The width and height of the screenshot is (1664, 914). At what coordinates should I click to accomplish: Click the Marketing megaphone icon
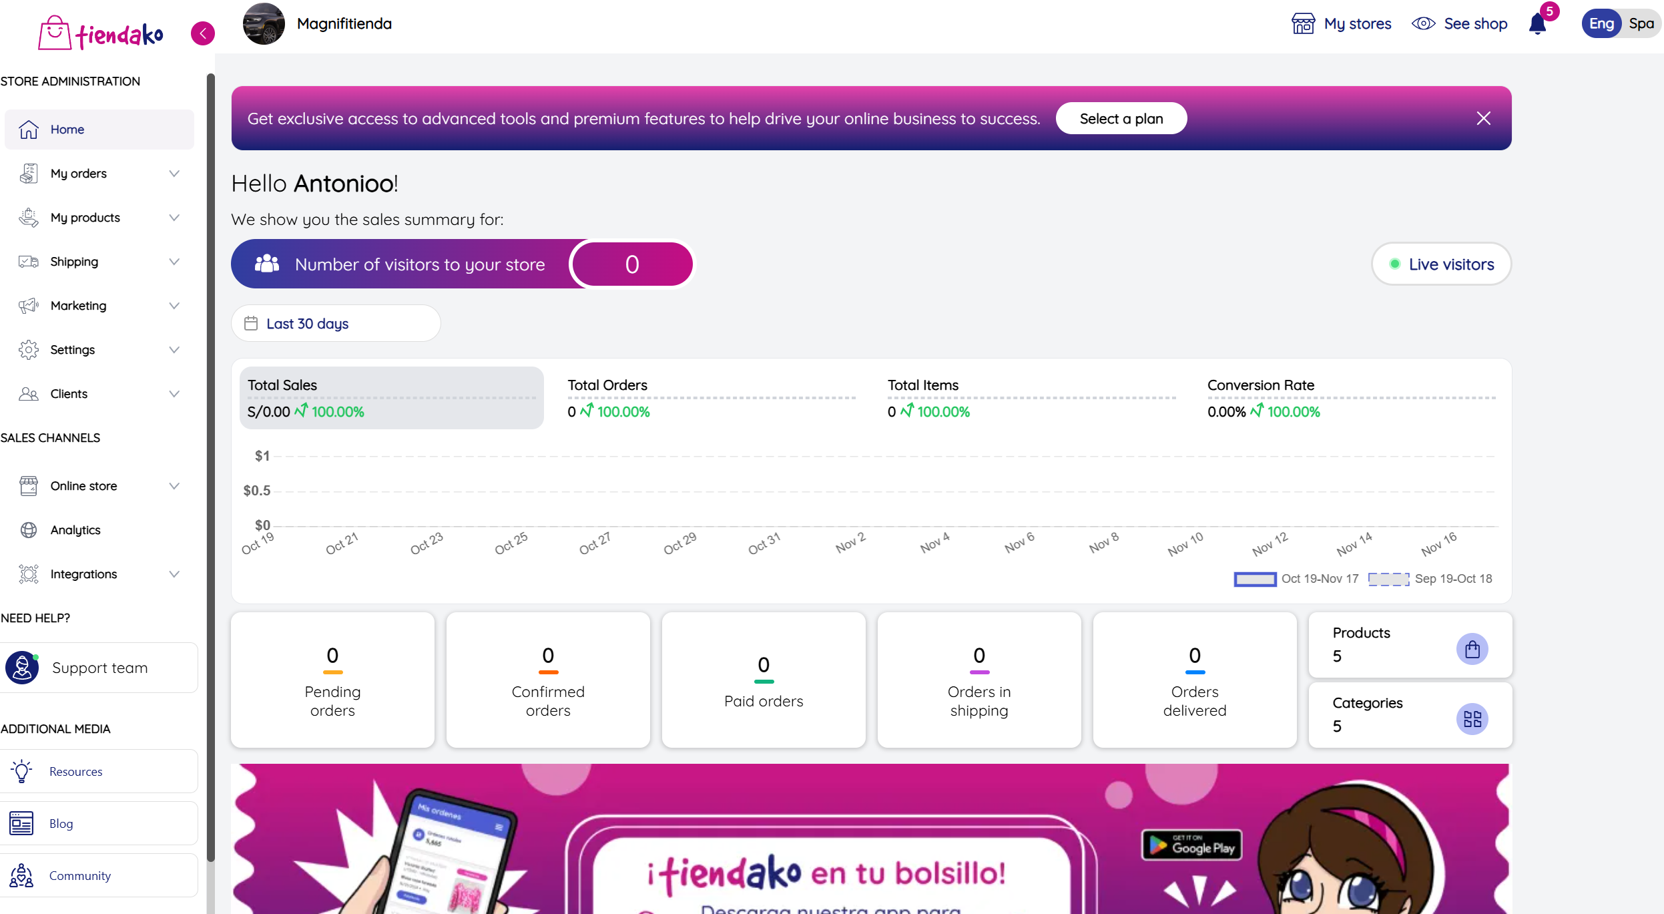tap(29, 306)
